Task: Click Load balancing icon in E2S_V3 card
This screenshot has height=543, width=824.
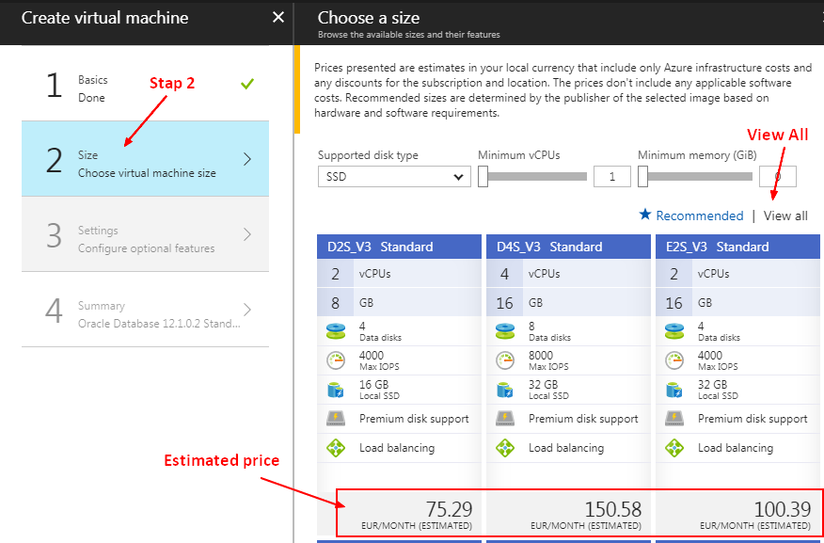Action: tap(674, 448)
